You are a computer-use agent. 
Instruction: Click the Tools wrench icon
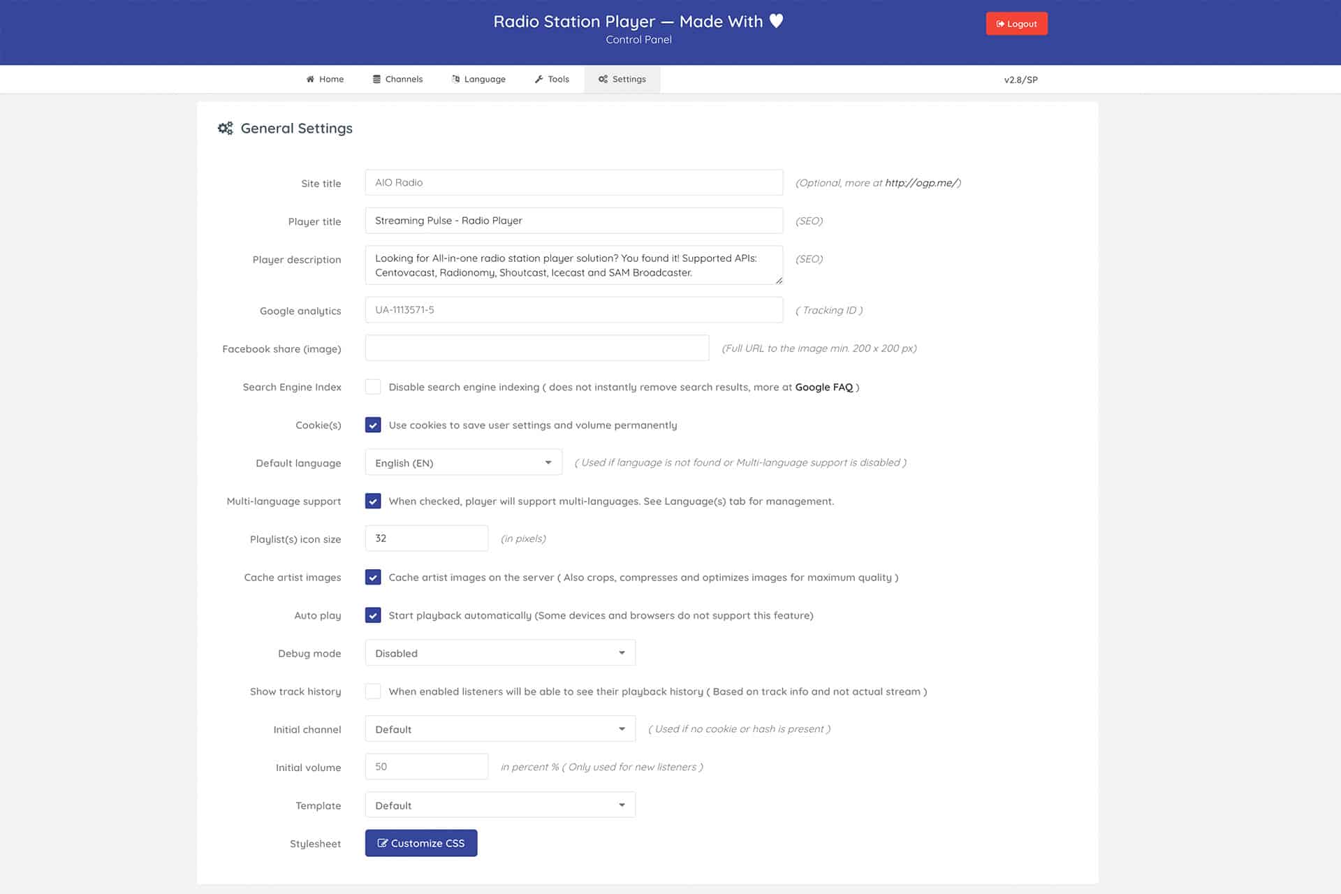(539, 79)
